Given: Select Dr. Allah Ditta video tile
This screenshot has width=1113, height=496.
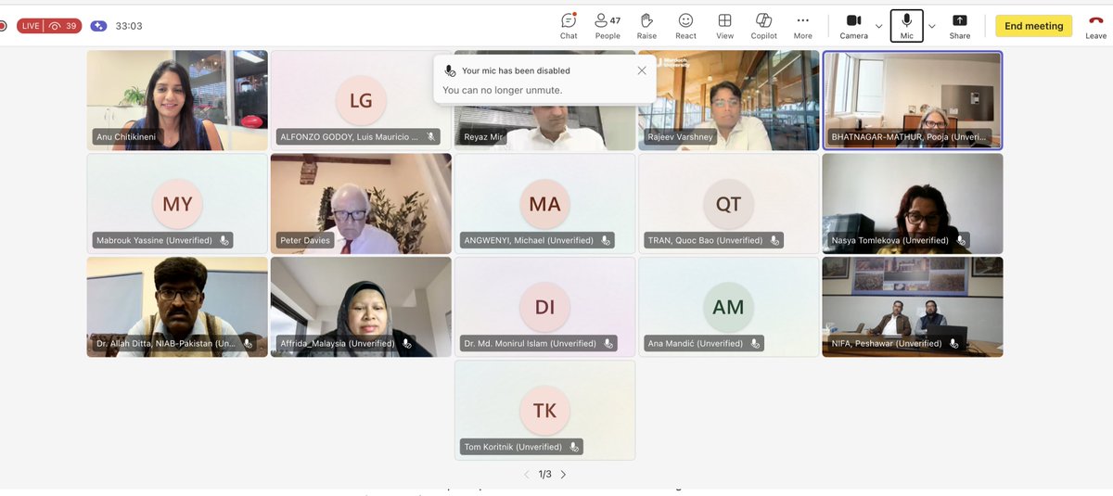Looking at the screenshot, I should point(177,307).
